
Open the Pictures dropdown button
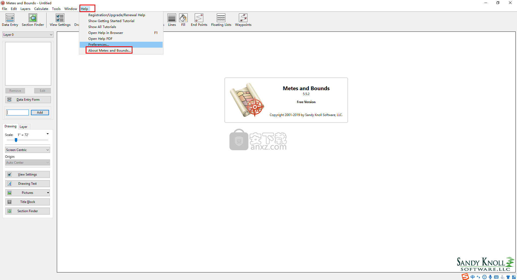[x=27, y=193]
